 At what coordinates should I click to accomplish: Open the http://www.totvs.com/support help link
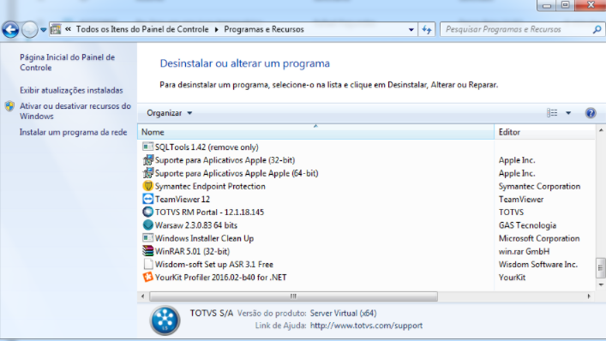click(366, 326)
